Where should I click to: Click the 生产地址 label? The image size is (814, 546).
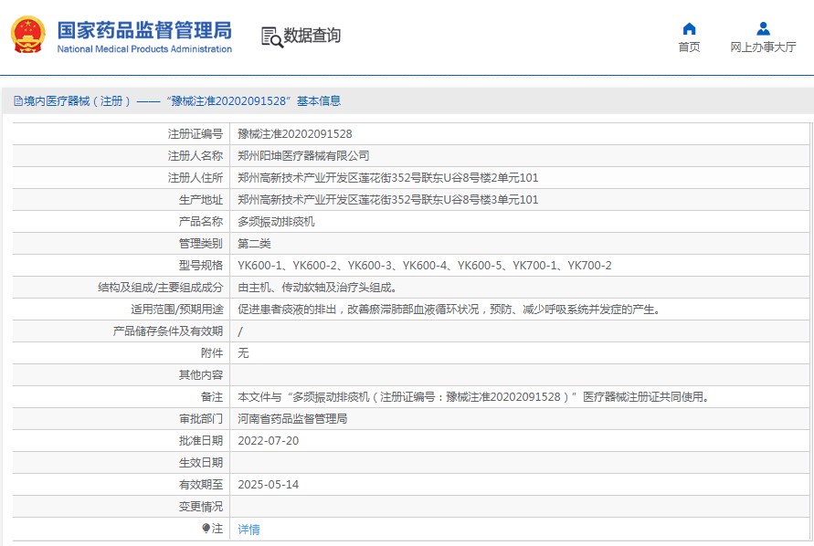(x=201, y=200)
